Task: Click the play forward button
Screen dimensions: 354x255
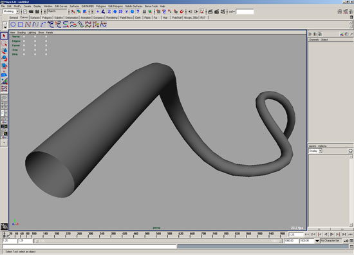Action: click(x=332, y=234)
